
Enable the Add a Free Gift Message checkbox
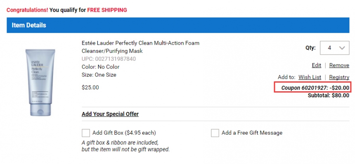point(215,133)
